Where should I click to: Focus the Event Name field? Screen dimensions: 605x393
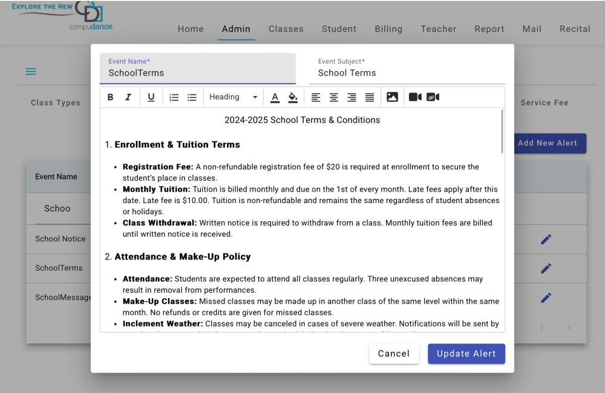(198, 69)
